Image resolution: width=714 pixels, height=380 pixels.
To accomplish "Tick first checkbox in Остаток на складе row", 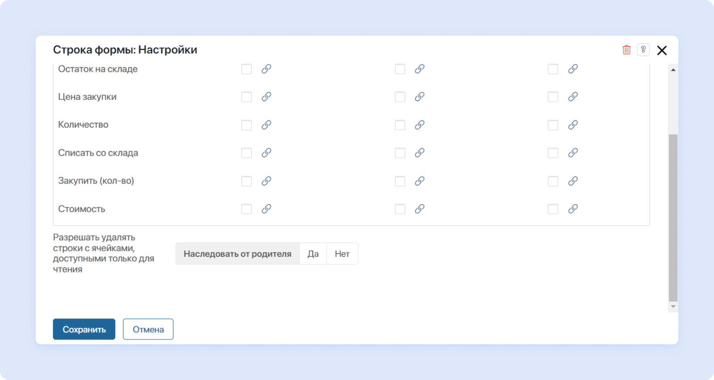I will click(x=246, y=69).
